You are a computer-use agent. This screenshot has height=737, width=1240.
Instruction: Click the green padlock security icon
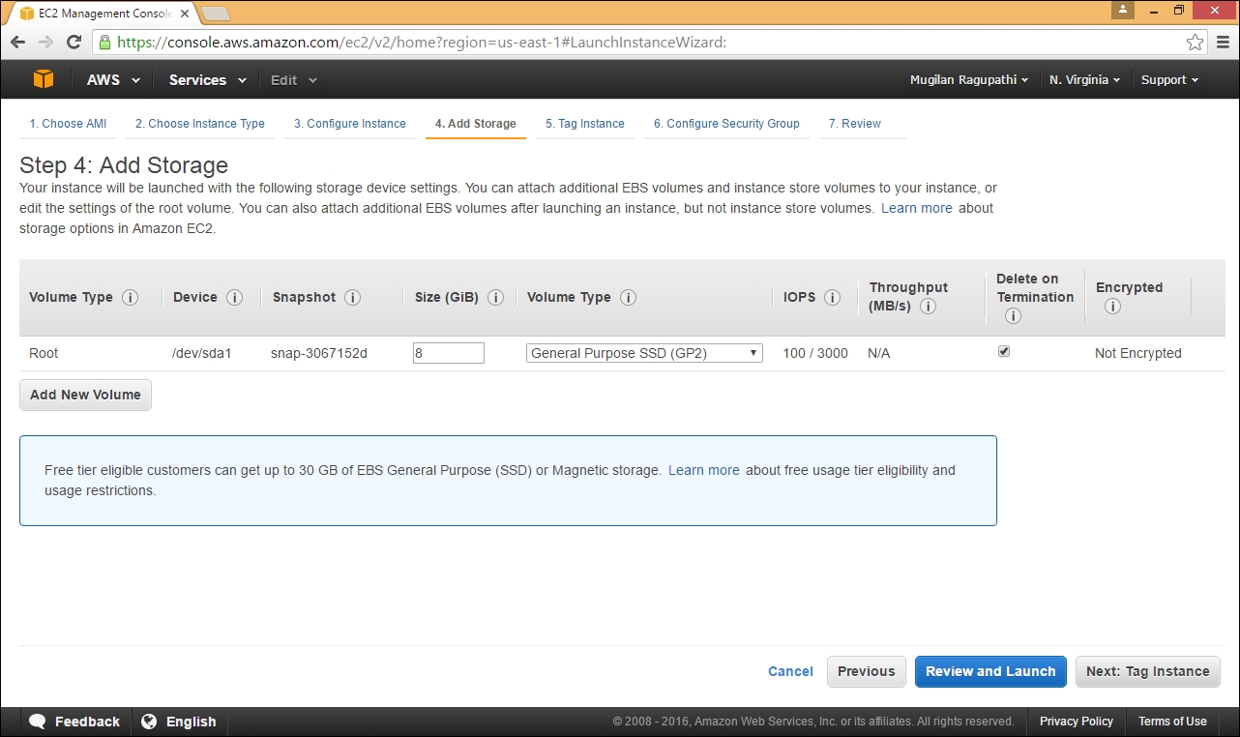pos(105,43)
